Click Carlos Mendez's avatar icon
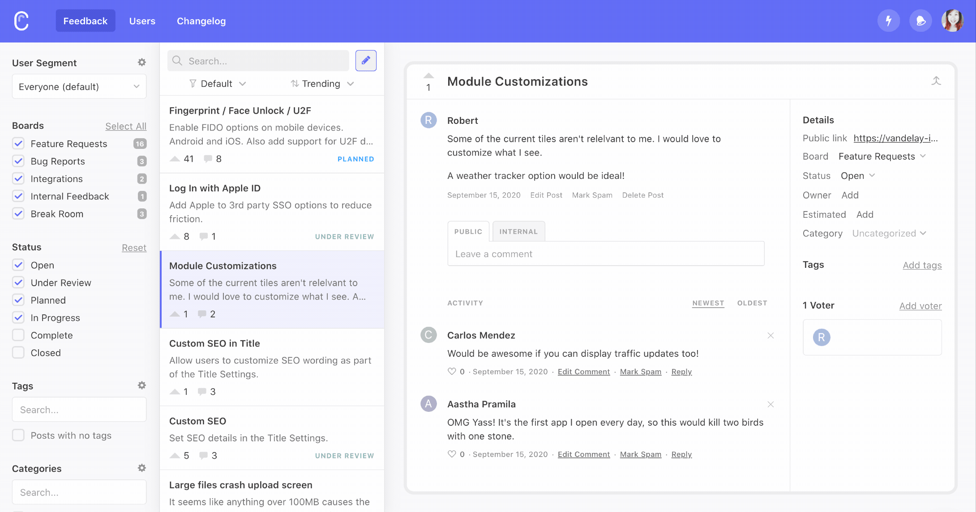Viewport: 976px width, 512px height. [x=428, y=335]
